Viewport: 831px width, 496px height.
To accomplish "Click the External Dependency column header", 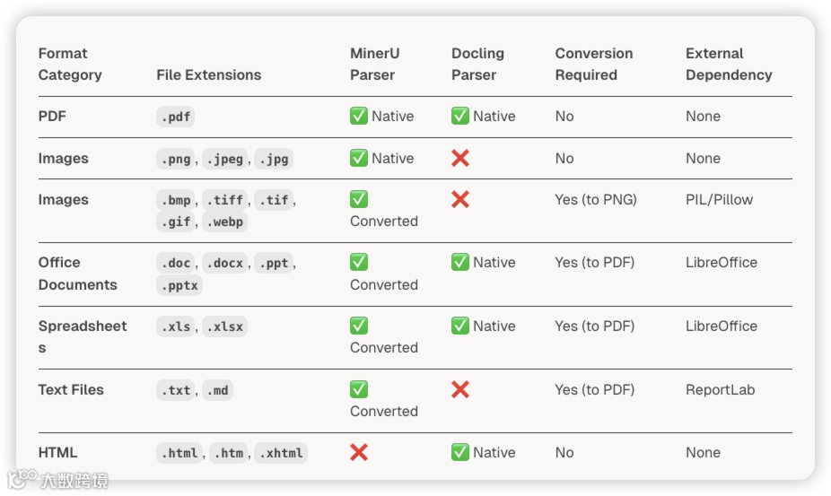I will [728, 65].
